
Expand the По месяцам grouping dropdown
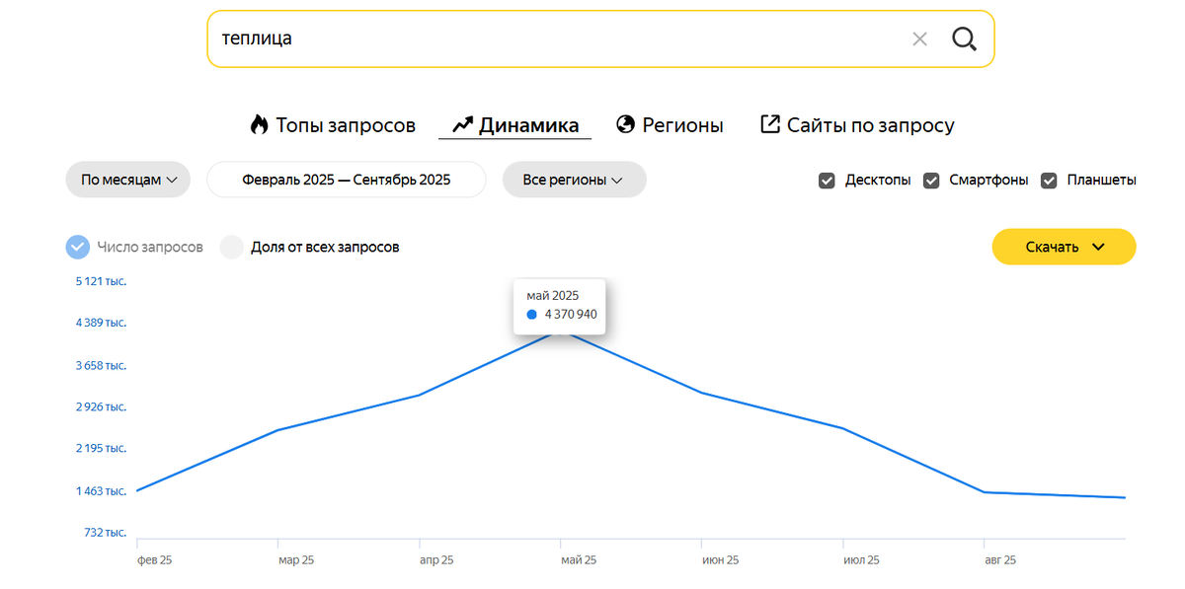coord(128,180)
